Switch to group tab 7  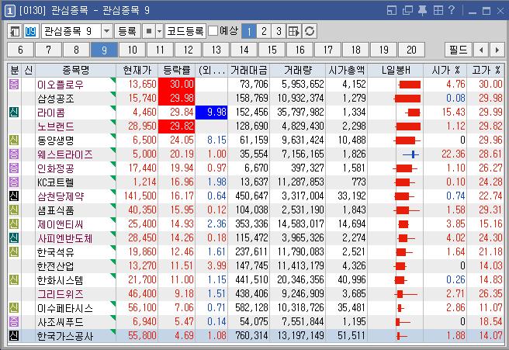tap(48, 50)
